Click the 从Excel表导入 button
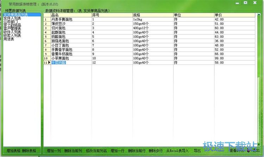The width and height of the screenshot is (264, 157). pos(177,151)
